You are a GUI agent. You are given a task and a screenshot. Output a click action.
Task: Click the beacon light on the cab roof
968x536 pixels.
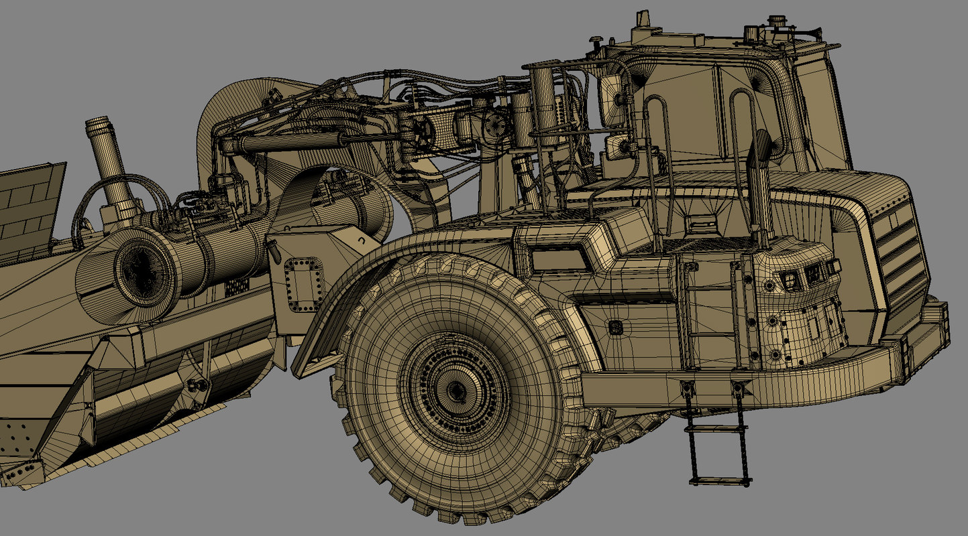coord(778,20)
